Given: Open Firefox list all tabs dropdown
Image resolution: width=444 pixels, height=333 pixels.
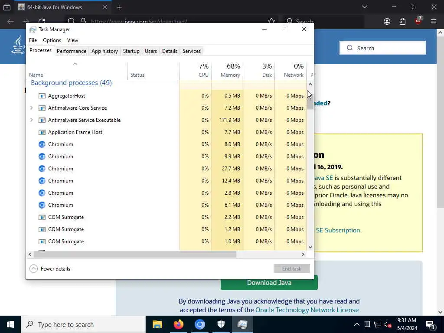Looking at the screenshot, I should coord(364,7).
